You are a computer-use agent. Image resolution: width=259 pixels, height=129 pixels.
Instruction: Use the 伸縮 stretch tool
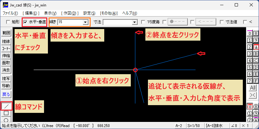pos(6,56)
